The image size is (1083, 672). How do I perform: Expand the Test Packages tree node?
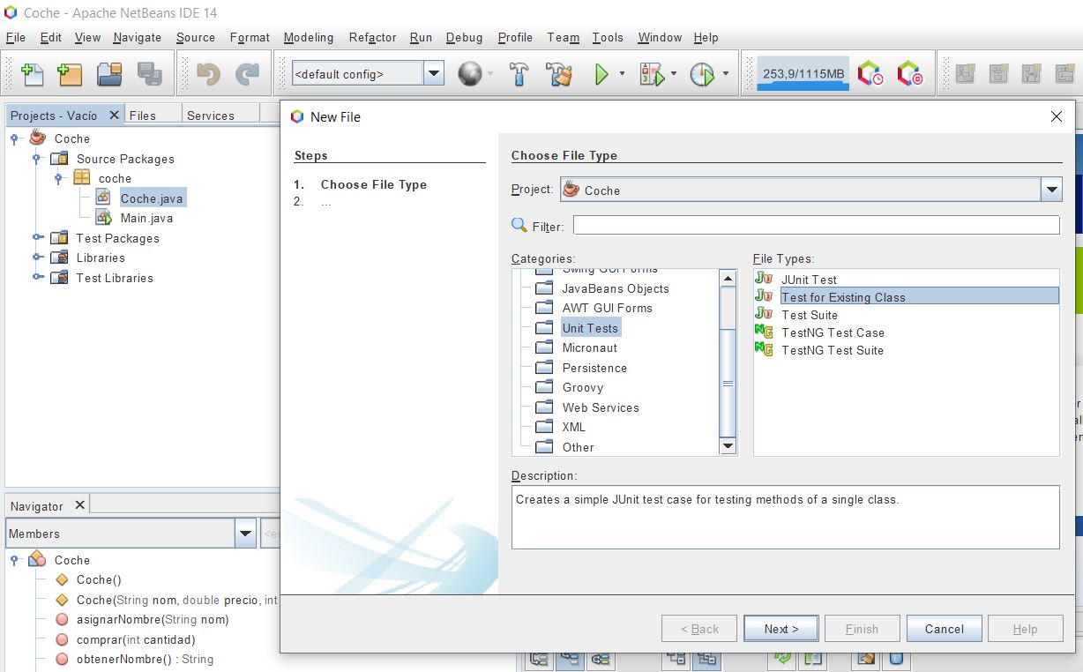pyautogui.click(x=37, y=238)
